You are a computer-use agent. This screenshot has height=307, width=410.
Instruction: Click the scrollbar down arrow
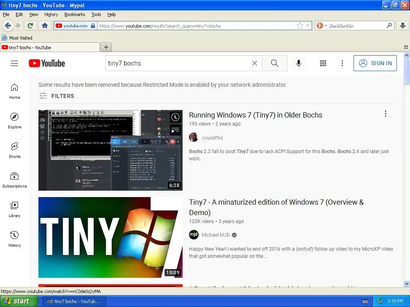(x=406, y=283)
